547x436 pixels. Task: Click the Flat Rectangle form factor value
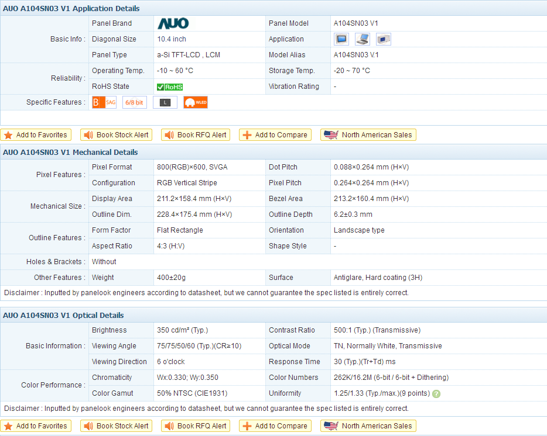point(180,230)
